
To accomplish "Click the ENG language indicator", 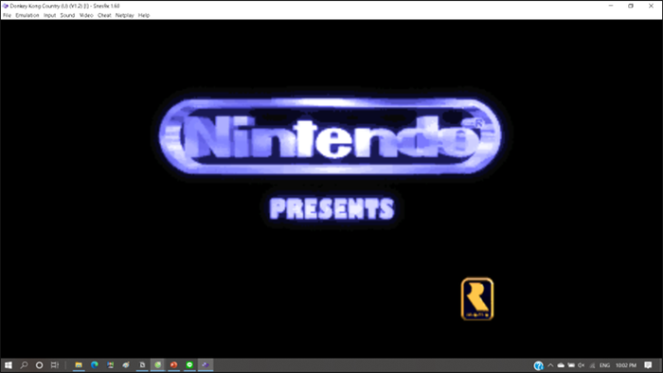I will (x=604, y=365).
